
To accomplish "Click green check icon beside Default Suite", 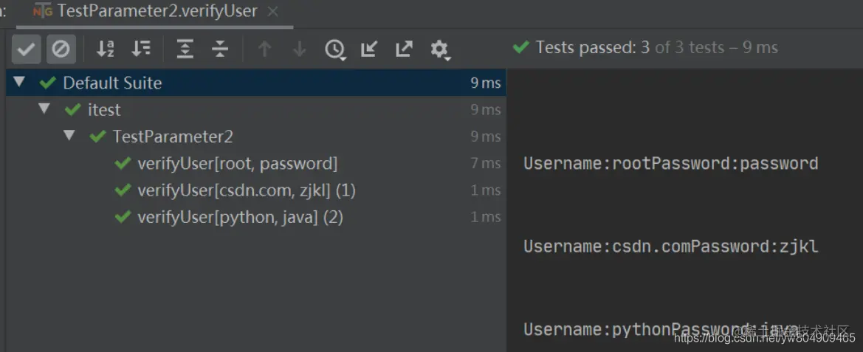I will point(49,83).
